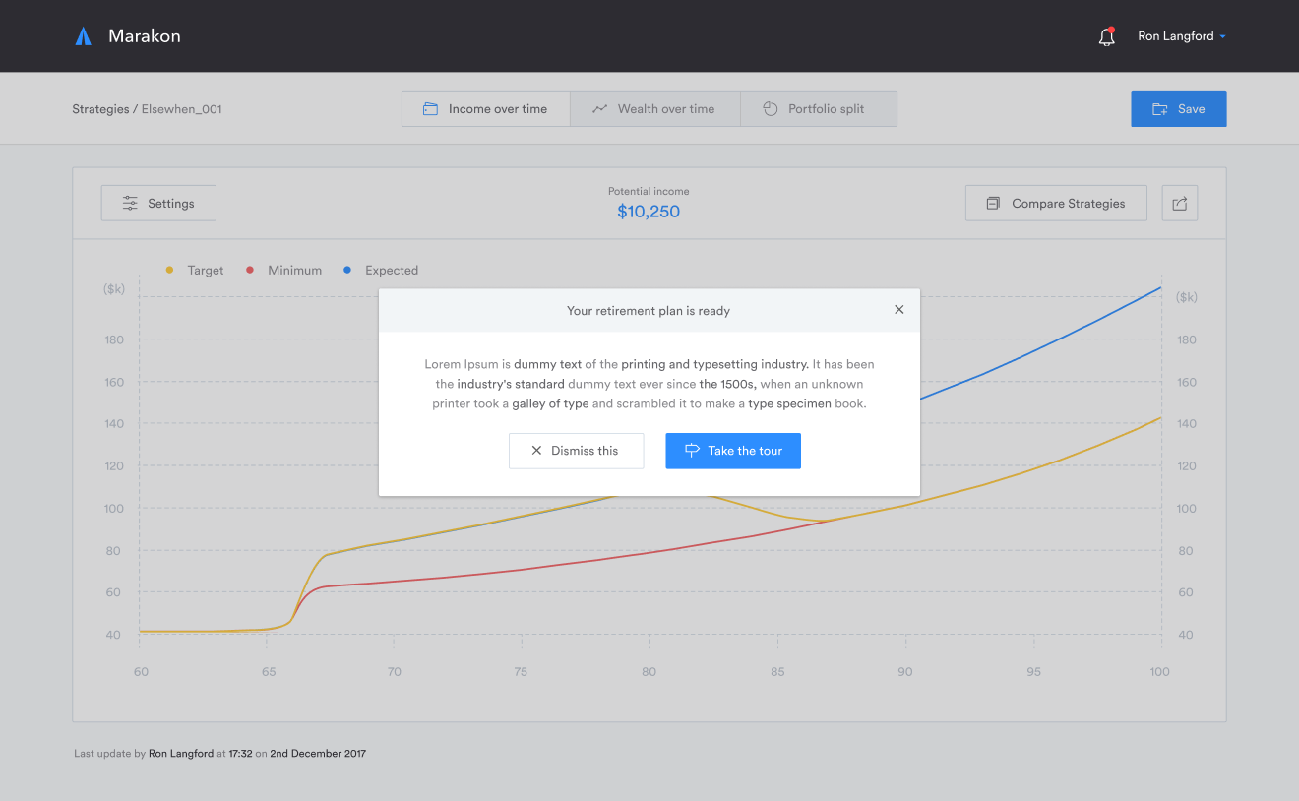This screenshot has height=801, width=1299.
Task: Open the notifications bell
Action: (1106, 37)
